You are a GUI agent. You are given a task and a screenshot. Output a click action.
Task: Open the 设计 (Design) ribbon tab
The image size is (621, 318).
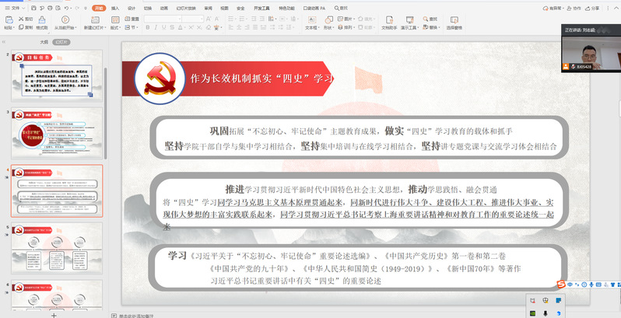coord(132,7)
